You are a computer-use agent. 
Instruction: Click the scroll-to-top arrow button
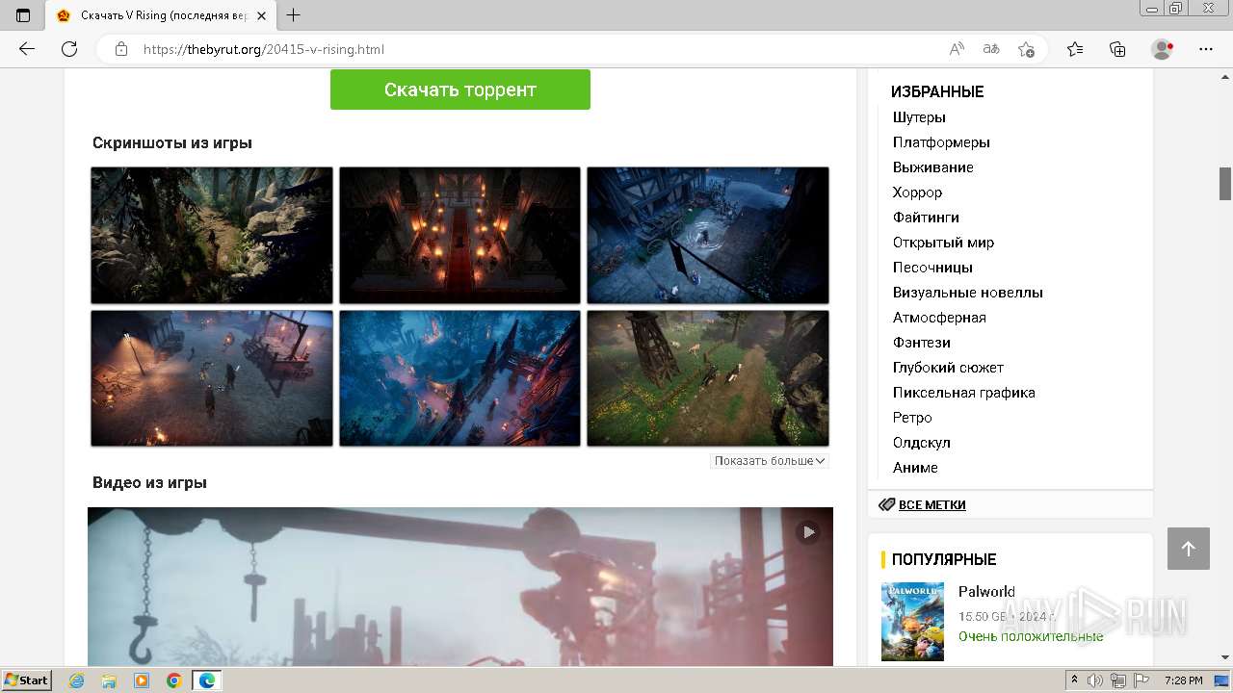point(1189,549)
